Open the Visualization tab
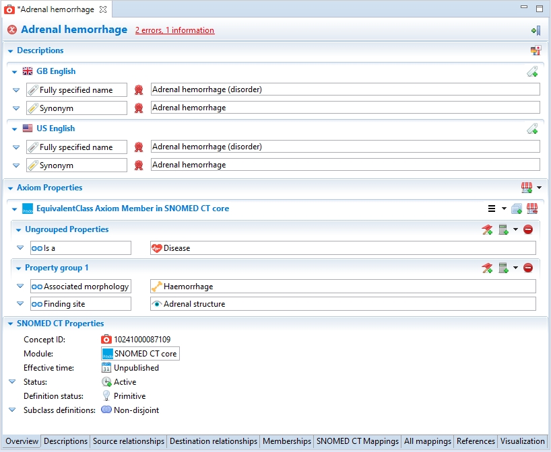551x452 pixels. [x=523, y=441]
